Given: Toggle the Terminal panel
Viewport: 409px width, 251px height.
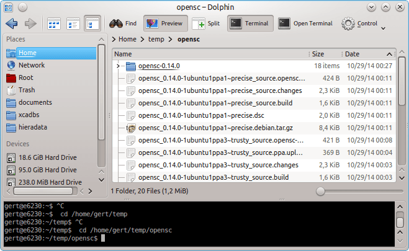Looking at the screenshot, I should [x=250, y=24].
